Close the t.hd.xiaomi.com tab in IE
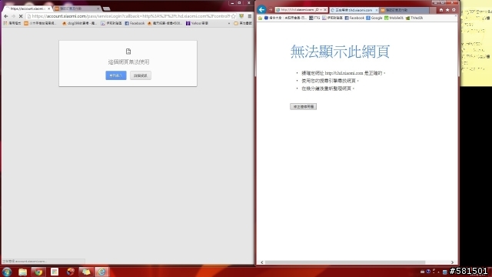This screenshot has width=492, height=277. pyautogui.click(x=377, y=10)
